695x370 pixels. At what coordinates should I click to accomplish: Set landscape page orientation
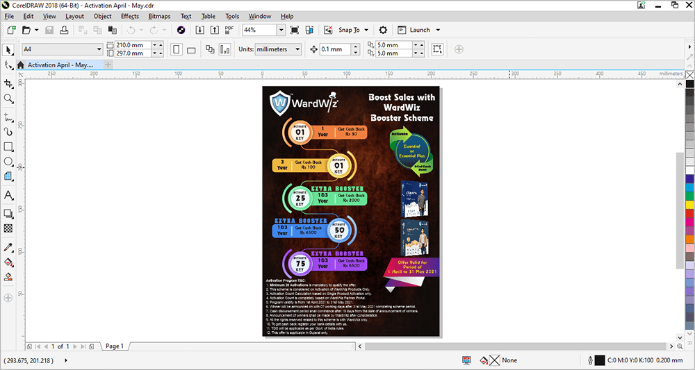point(191,49)
